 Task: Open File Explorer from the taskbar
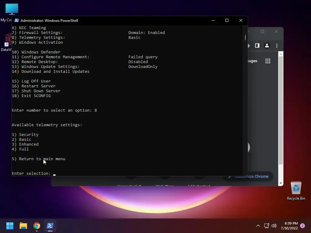(23, 226)
